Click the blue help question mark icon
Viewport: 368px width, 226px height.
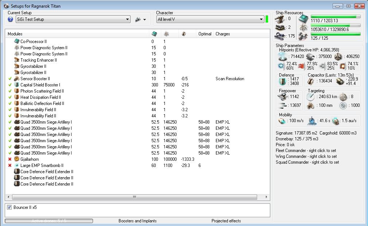click(10, 19)
